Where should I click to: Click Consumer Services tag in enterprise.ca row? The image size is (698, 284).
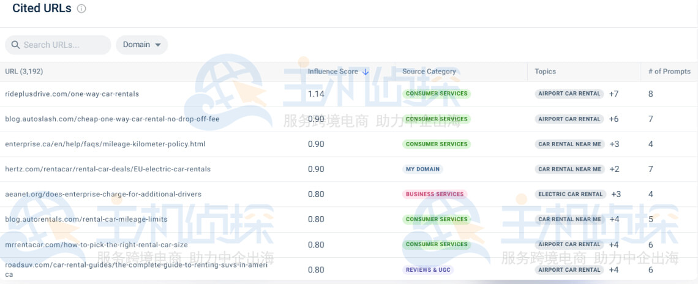pos(436,144)
